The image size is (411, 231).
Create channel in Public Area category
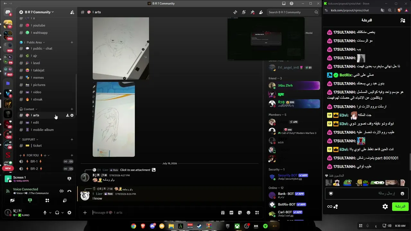tap(72, 42)
